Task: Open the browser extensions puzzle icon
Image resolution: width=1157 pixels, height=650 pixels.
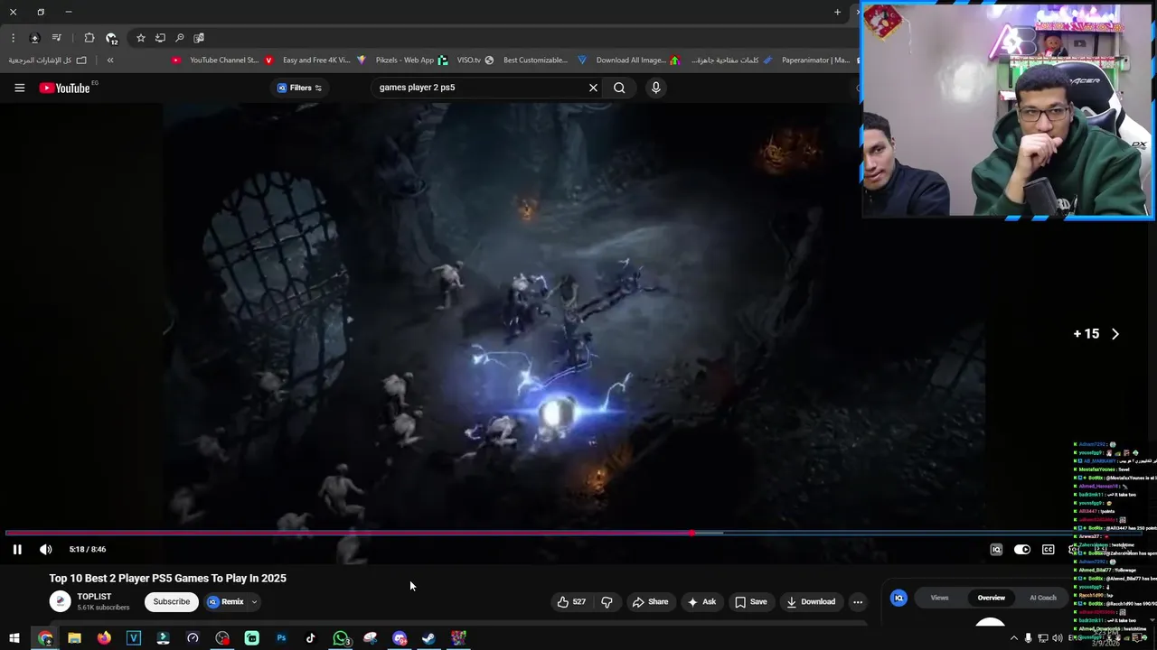Action: [89, 38]
